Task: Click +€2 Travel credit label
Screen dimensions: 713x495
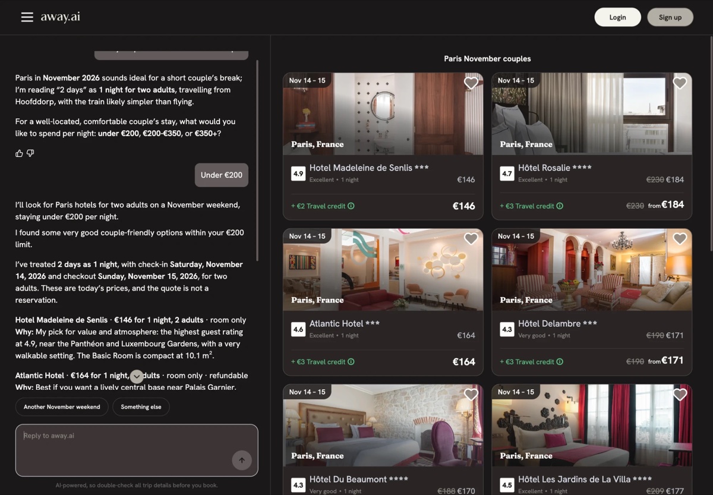Action: [318, 206]
